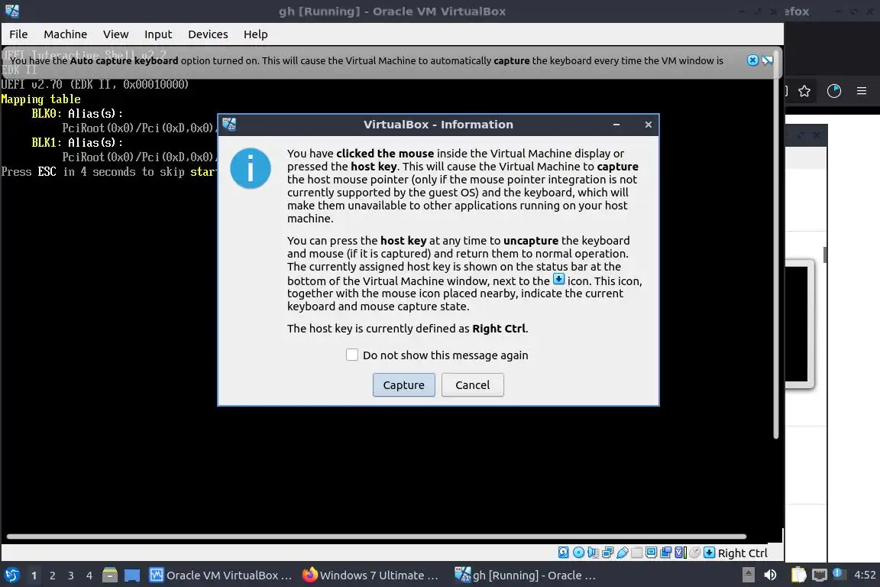The image size is (880, 587).
Task: Open the File menu
Action: [x=18, y=34]
